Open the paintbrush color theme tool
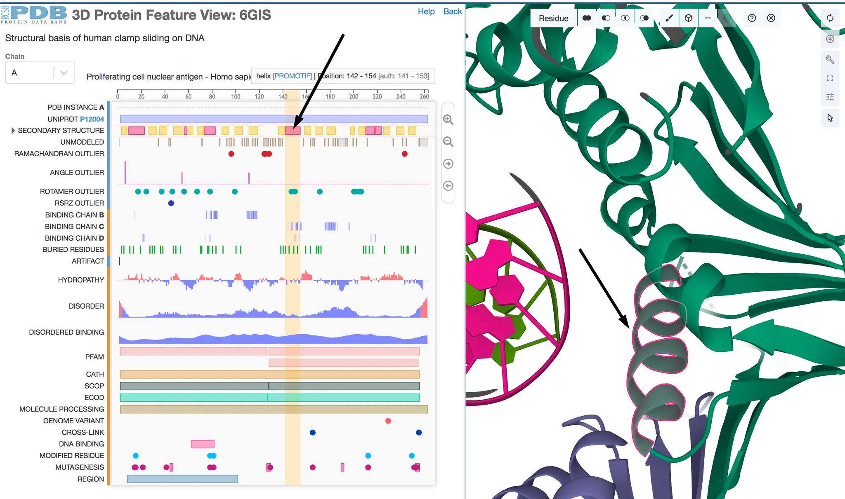Image resolution: width=845 pixels, height=499 pixels. [669, 18]
